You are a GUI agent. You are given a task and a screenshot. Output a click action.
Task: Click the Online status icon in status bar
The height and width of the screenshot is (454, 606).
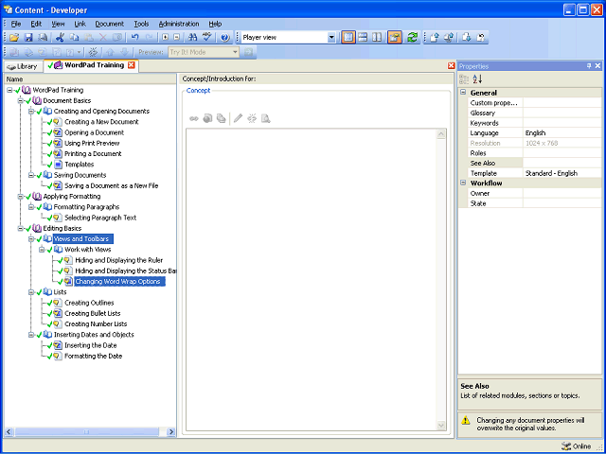[566, 446]
